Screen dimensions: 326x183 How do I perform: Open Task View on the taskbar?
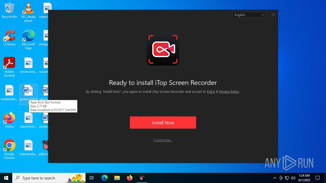[x=92, y=178]
